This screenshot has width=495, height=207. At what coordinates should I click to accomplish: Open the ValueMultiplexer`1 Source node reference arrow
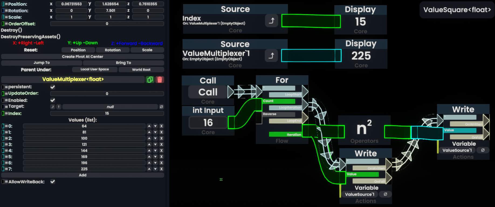[271, 56]
